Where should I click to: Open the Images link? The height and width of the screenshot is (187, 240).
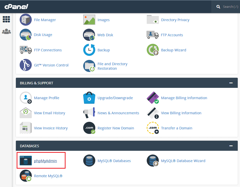pos(103,20)
